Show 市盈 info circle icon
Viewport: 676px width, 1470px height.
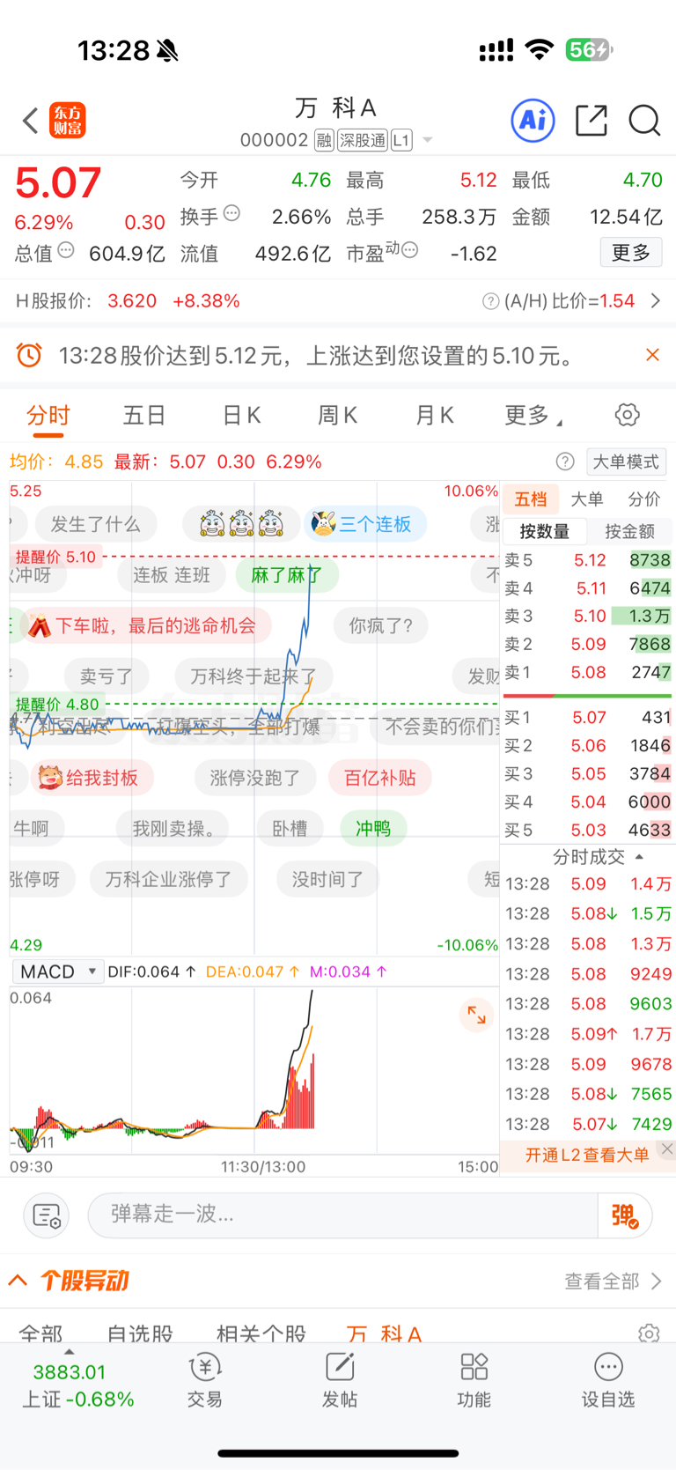[x=409, y=251]
